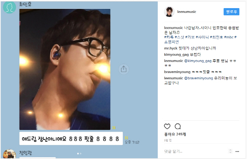Open leenumusic profile picture avatar
Image resolution: width=247 pixels, height=159 pixels.
click(169, 12)
